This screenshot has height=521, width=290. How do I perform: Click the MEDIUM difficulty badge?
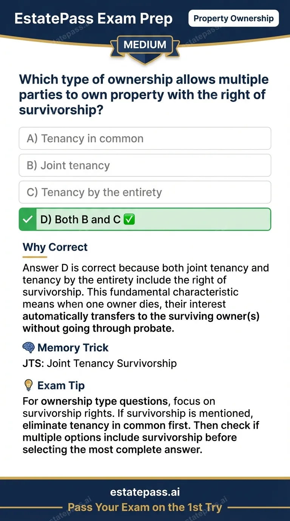click(x=145, y=45)
